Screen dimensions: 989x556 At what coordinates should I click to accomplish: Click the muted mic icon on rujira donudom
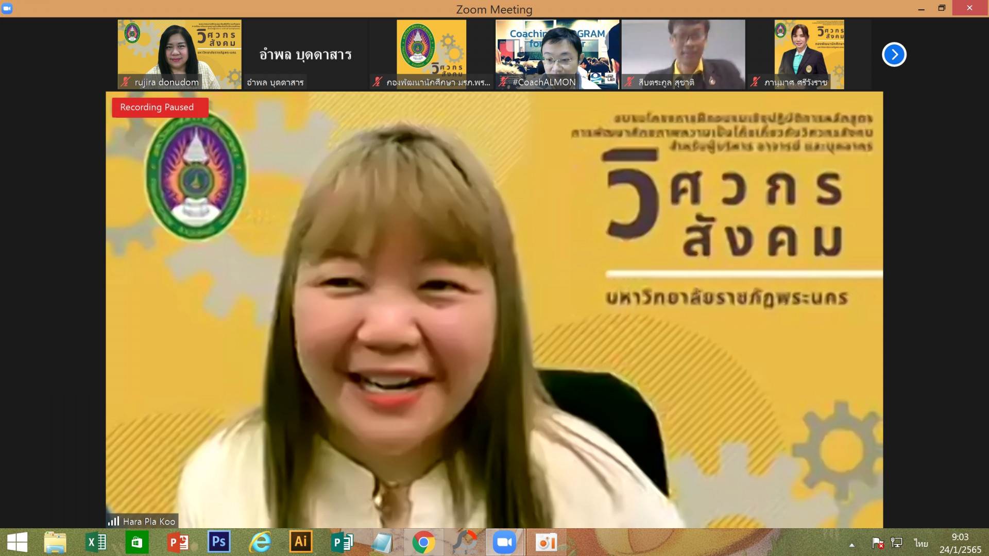(x=125, y=82)
